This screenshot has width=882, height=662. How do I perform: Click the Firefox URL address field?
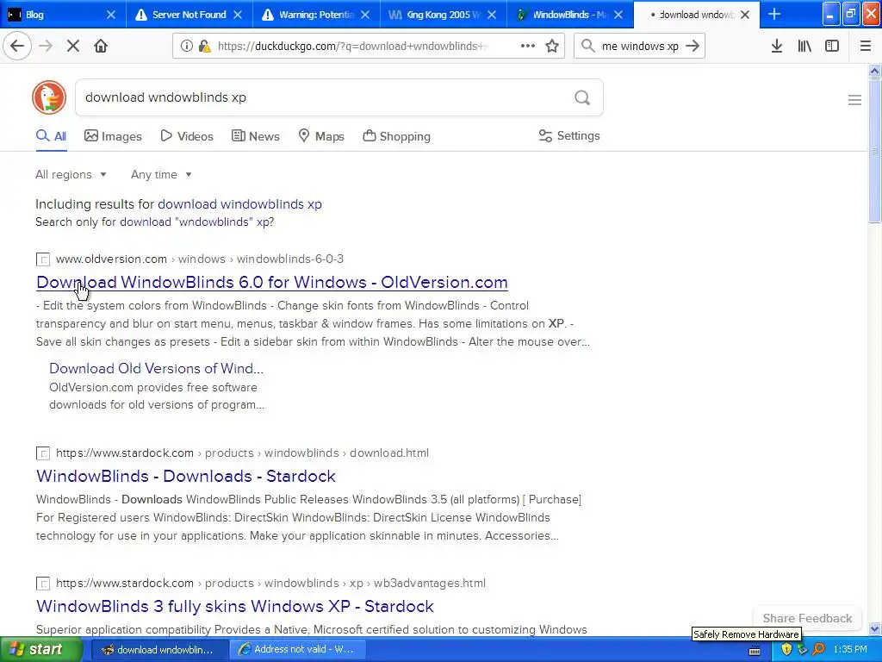click(354, 47)
